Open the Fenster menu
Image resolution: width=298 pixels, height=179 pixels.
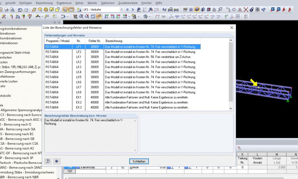[x=147, y=3]
